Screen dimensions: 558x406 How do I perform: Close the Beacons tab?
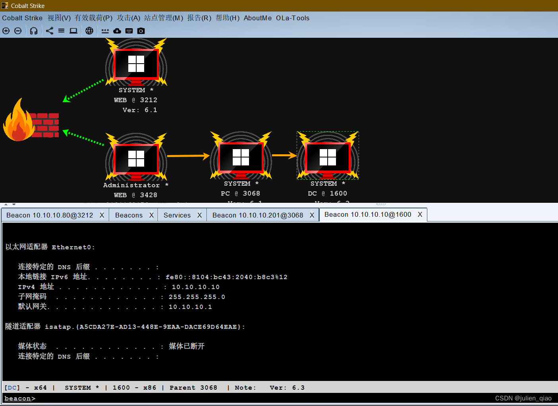(x=151, y=215)
